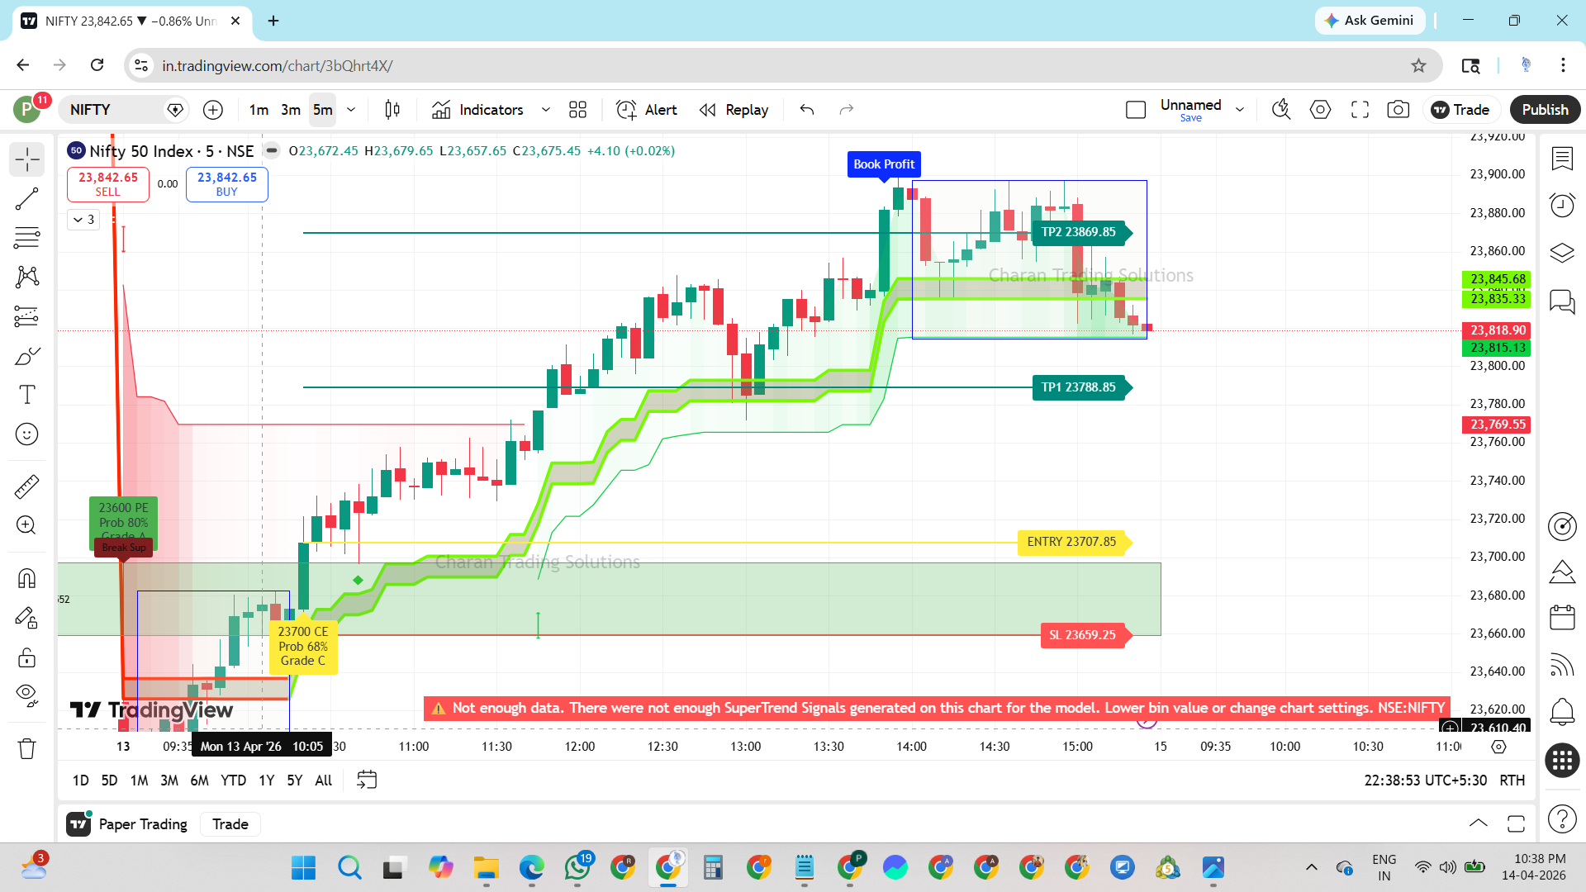Select the Text annotation tool
Screen dimensions: 1586x892
tap(26, 395)
